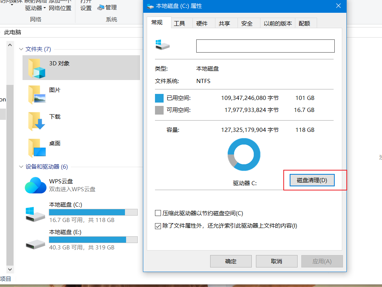Open the 下载 folder icon
382x287 pixels.
point(36,121)
